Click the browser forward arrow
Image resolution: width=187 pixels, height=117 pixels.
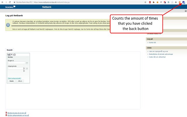coord(6,2)
